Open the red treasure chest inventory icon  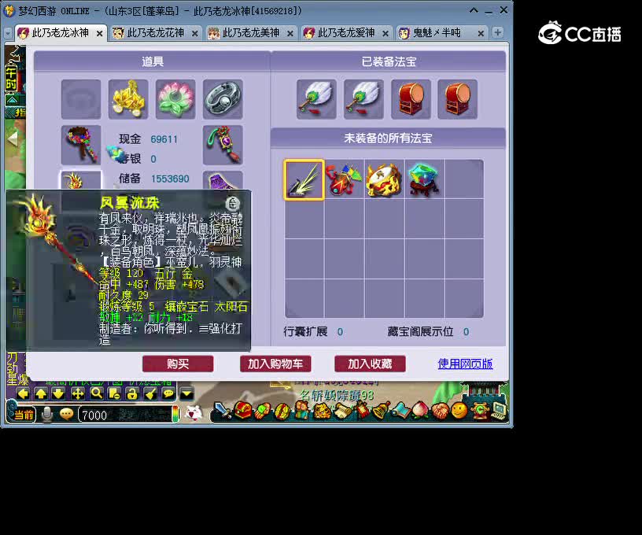243,410
